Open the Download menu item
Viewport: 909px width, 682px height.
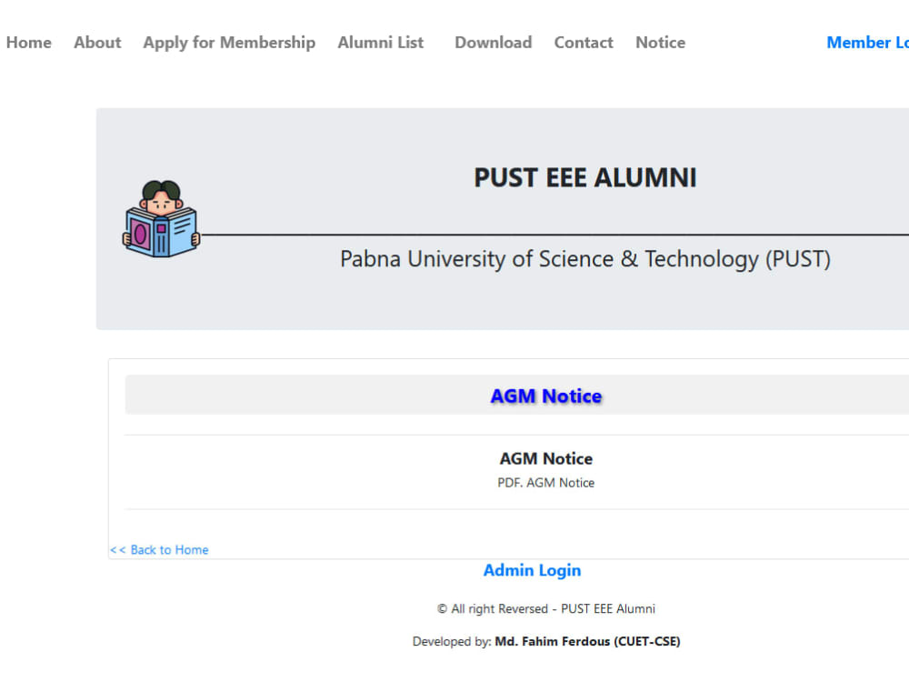pyautogui.click(x=494, y=43)
